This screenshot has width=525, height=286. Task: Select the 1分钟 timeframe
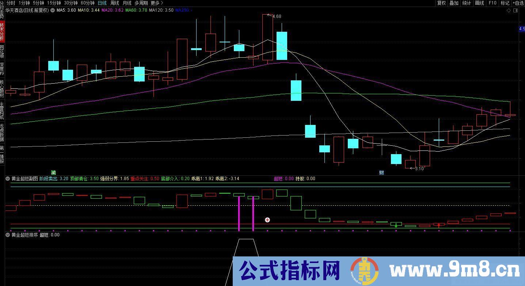tap(24, 3)
